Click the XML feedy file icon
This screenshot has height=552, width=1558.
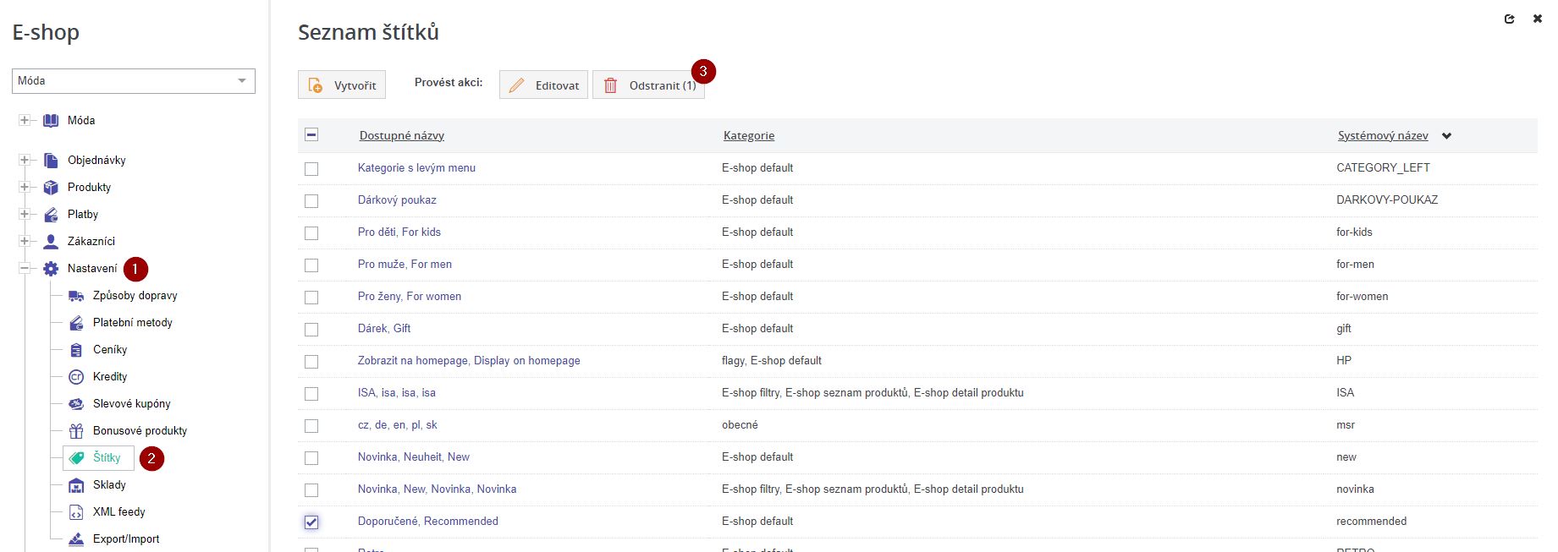tap(76, 512)
